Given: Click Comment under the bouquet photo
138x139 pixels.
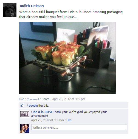Looking at the screenshot, I should click(33, 99).
